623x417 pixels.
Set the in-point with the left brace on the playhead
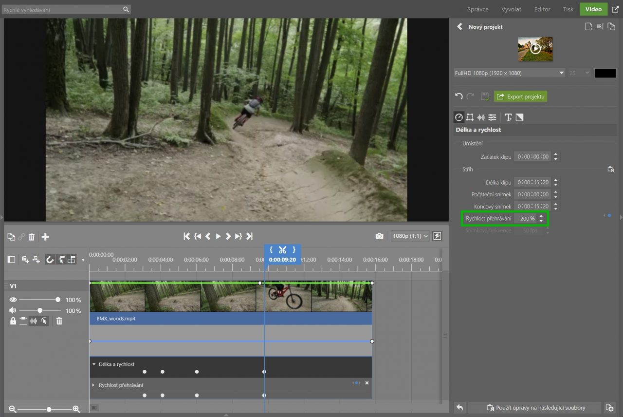pos(271,250)
